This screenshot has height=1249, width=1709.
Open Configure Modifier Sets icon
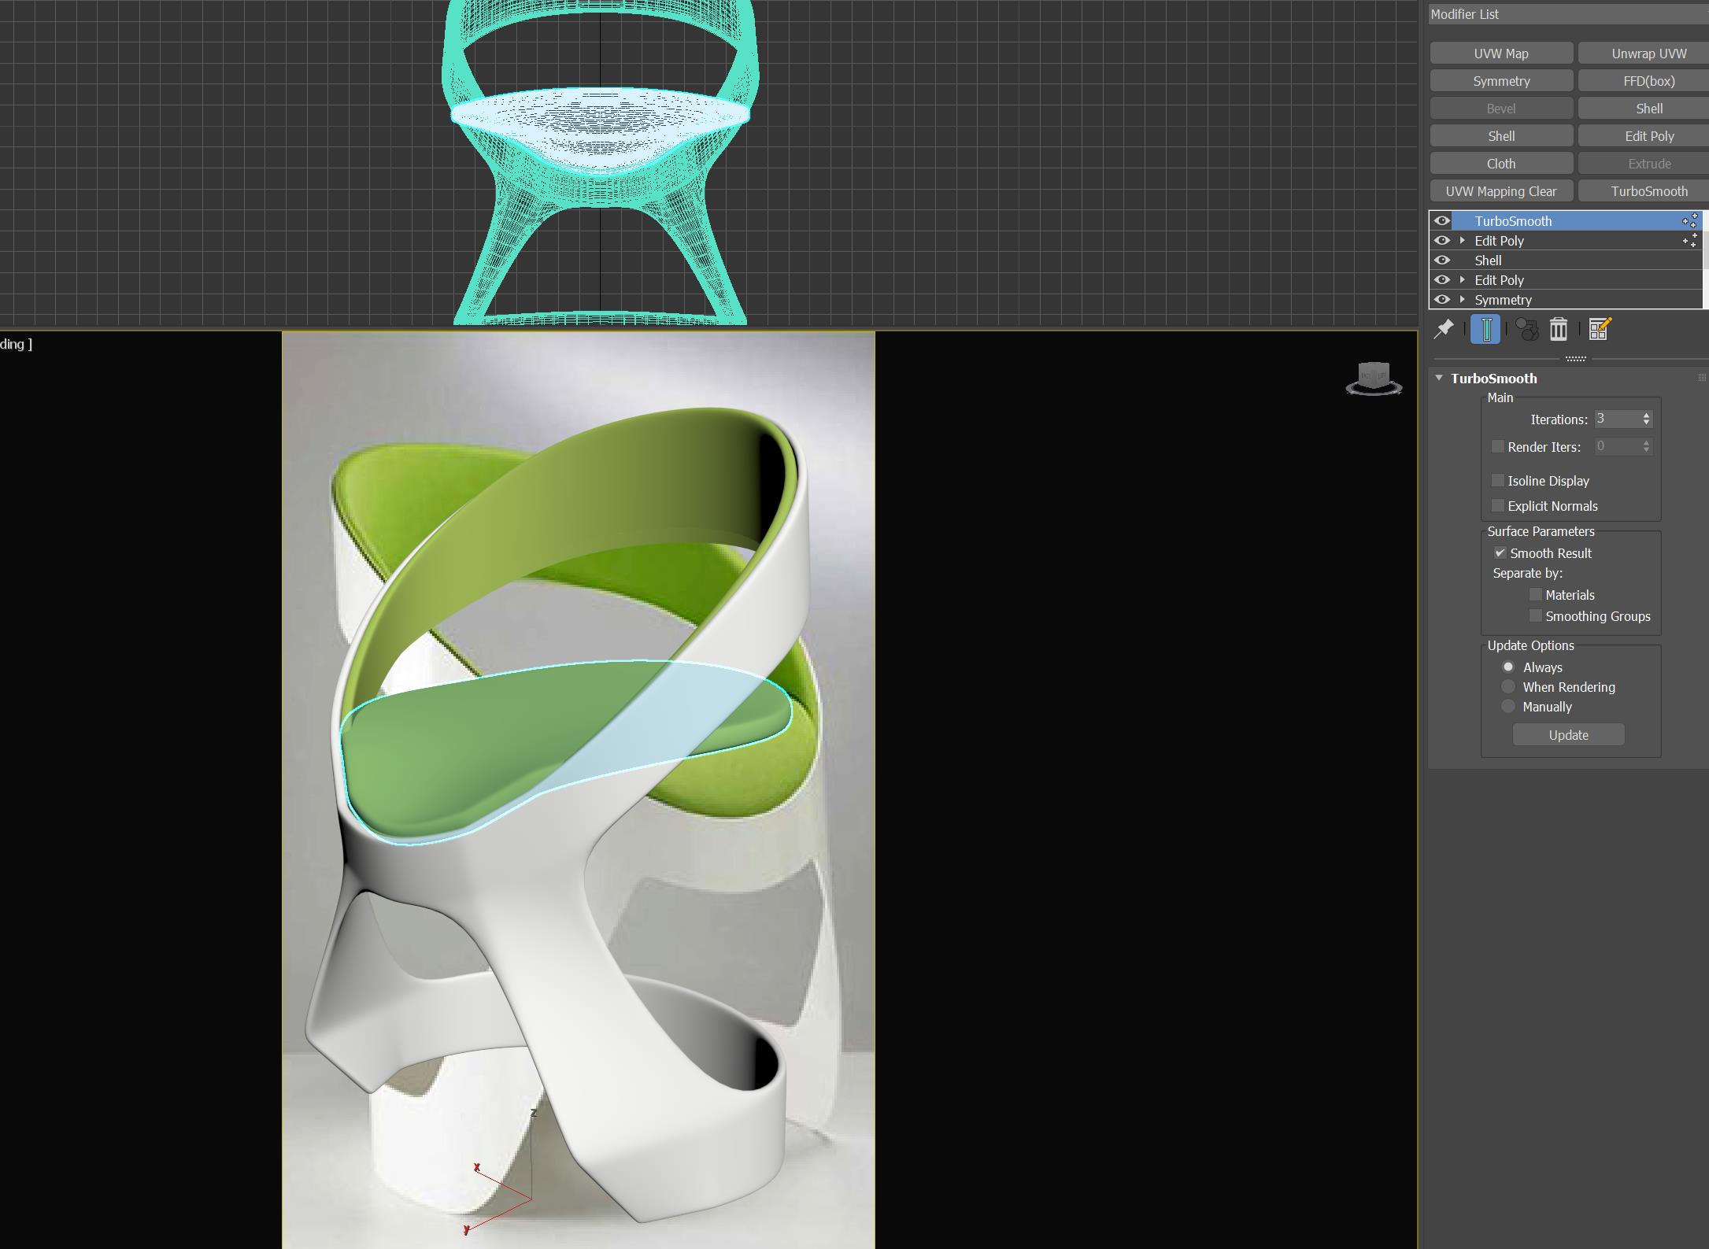(1600, 329)
